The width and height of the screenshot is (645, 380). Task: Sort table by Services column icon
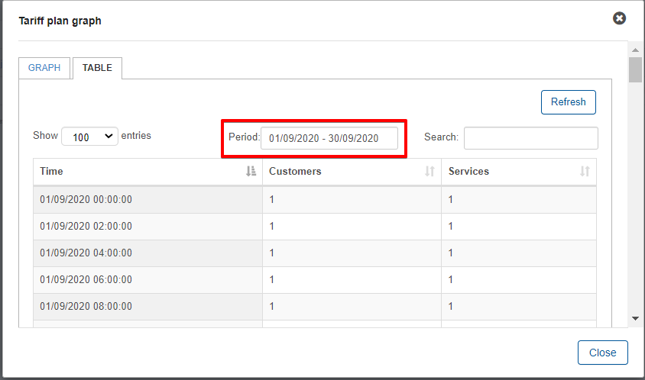(x=585, y=172)
